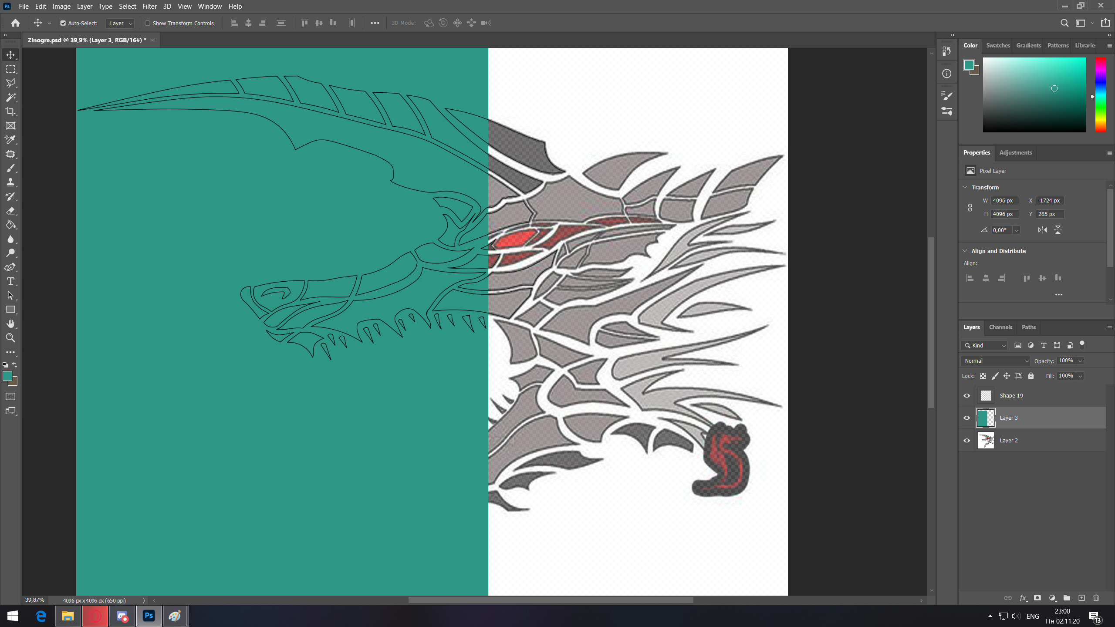Open the Window menu
The width and height of the screenshot is (1115, 627).
[209, 7]
